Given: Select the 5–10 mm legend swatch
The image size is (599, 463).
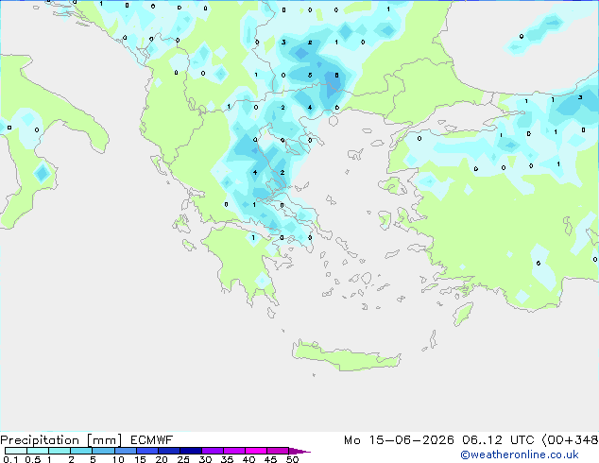Looking at the screenshot, I should (x=103, y=451).
